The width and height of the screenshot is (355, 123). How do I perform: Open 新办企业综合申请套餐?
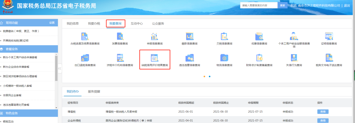click(x=16, y=67)
